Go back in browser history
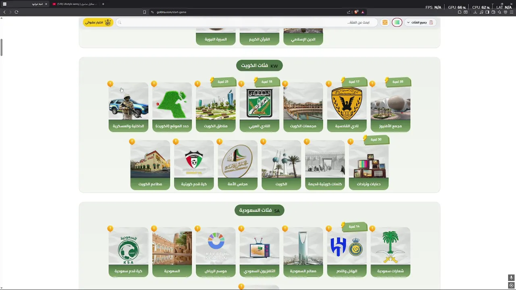 pos(4,12)
